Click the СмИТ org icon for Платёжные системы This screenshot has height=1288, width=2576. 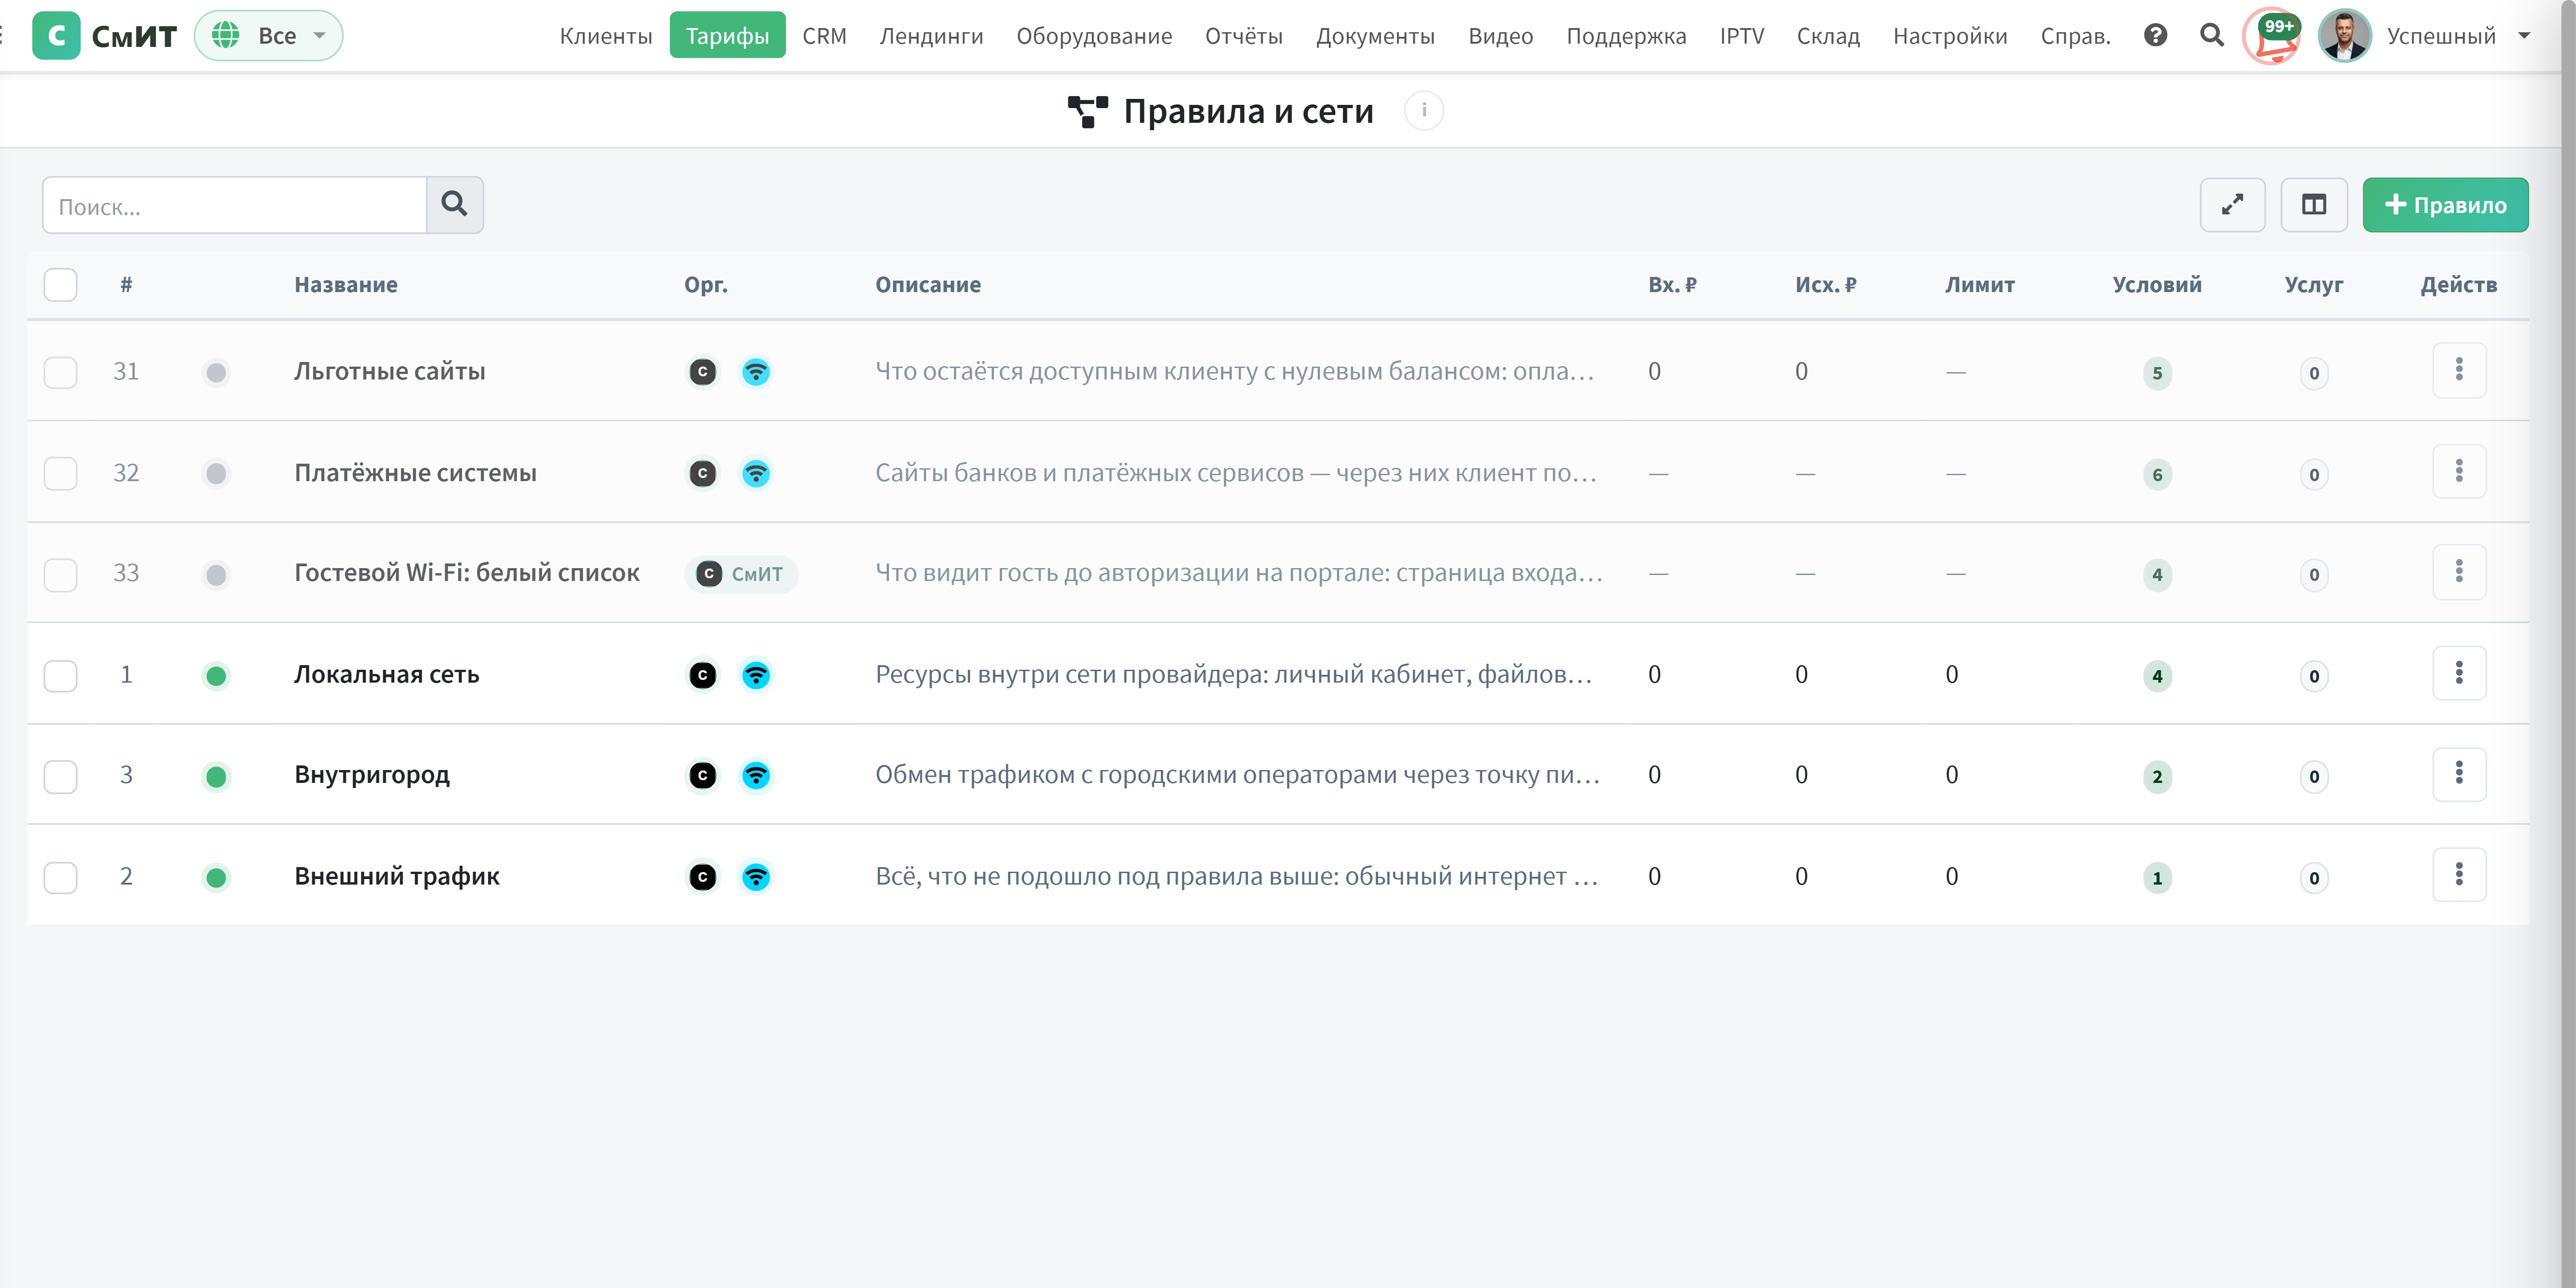coord(703,474)
